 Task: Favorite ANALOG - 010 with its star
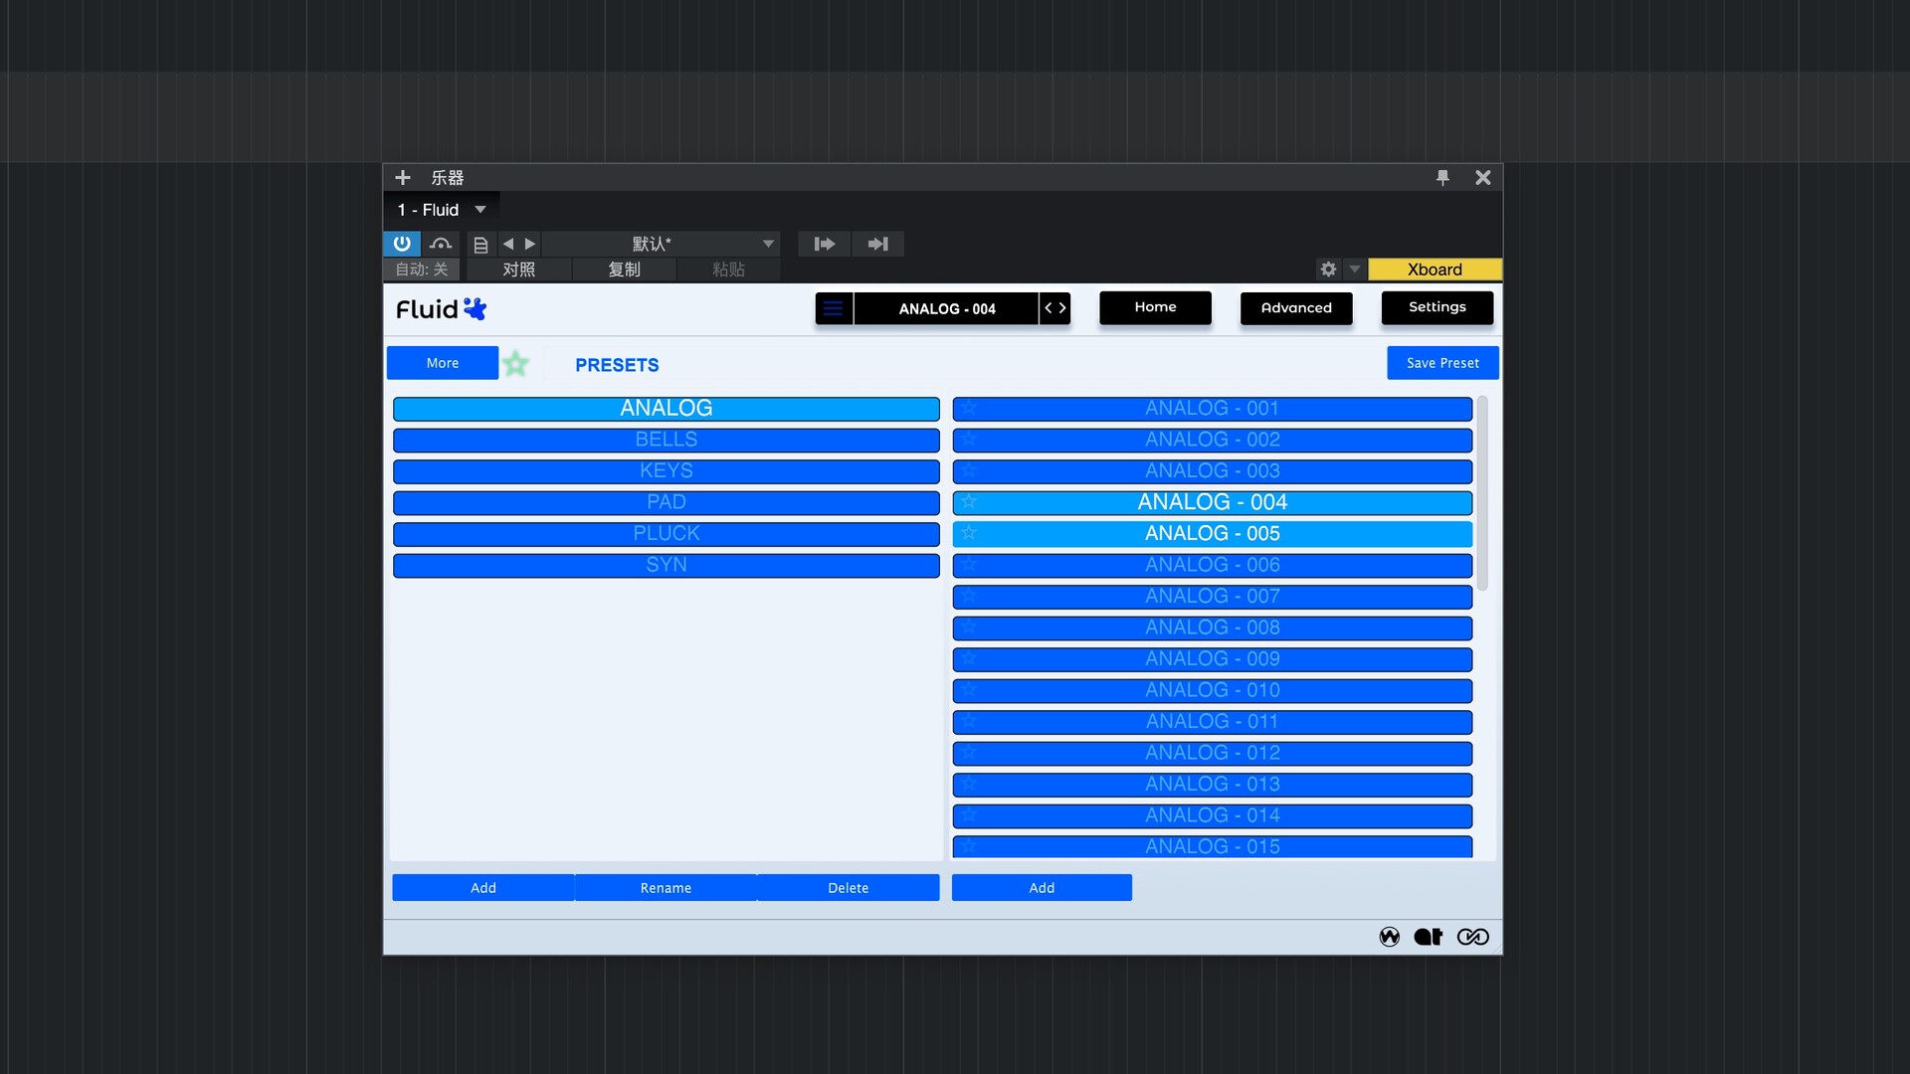[x=968, y=689]
